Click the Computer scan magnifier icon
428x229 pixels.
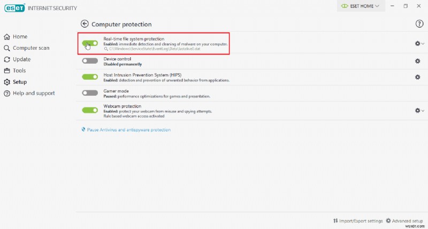pyautogui.click(x=7, y=48)
